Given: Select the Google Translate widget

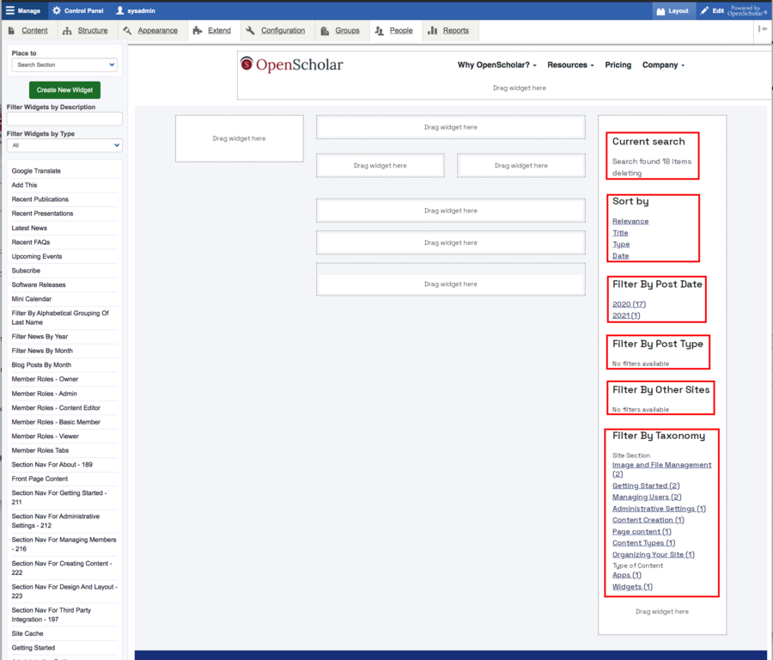Looking at the screenshot, I should tap(36, 171).
